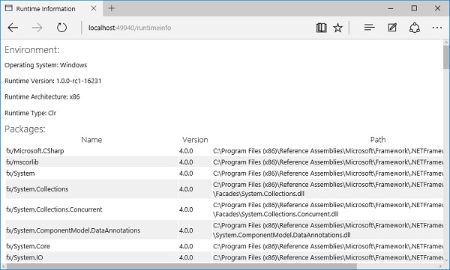
Task: Select the fx/System.Core package name
Action: click(28, 246)
